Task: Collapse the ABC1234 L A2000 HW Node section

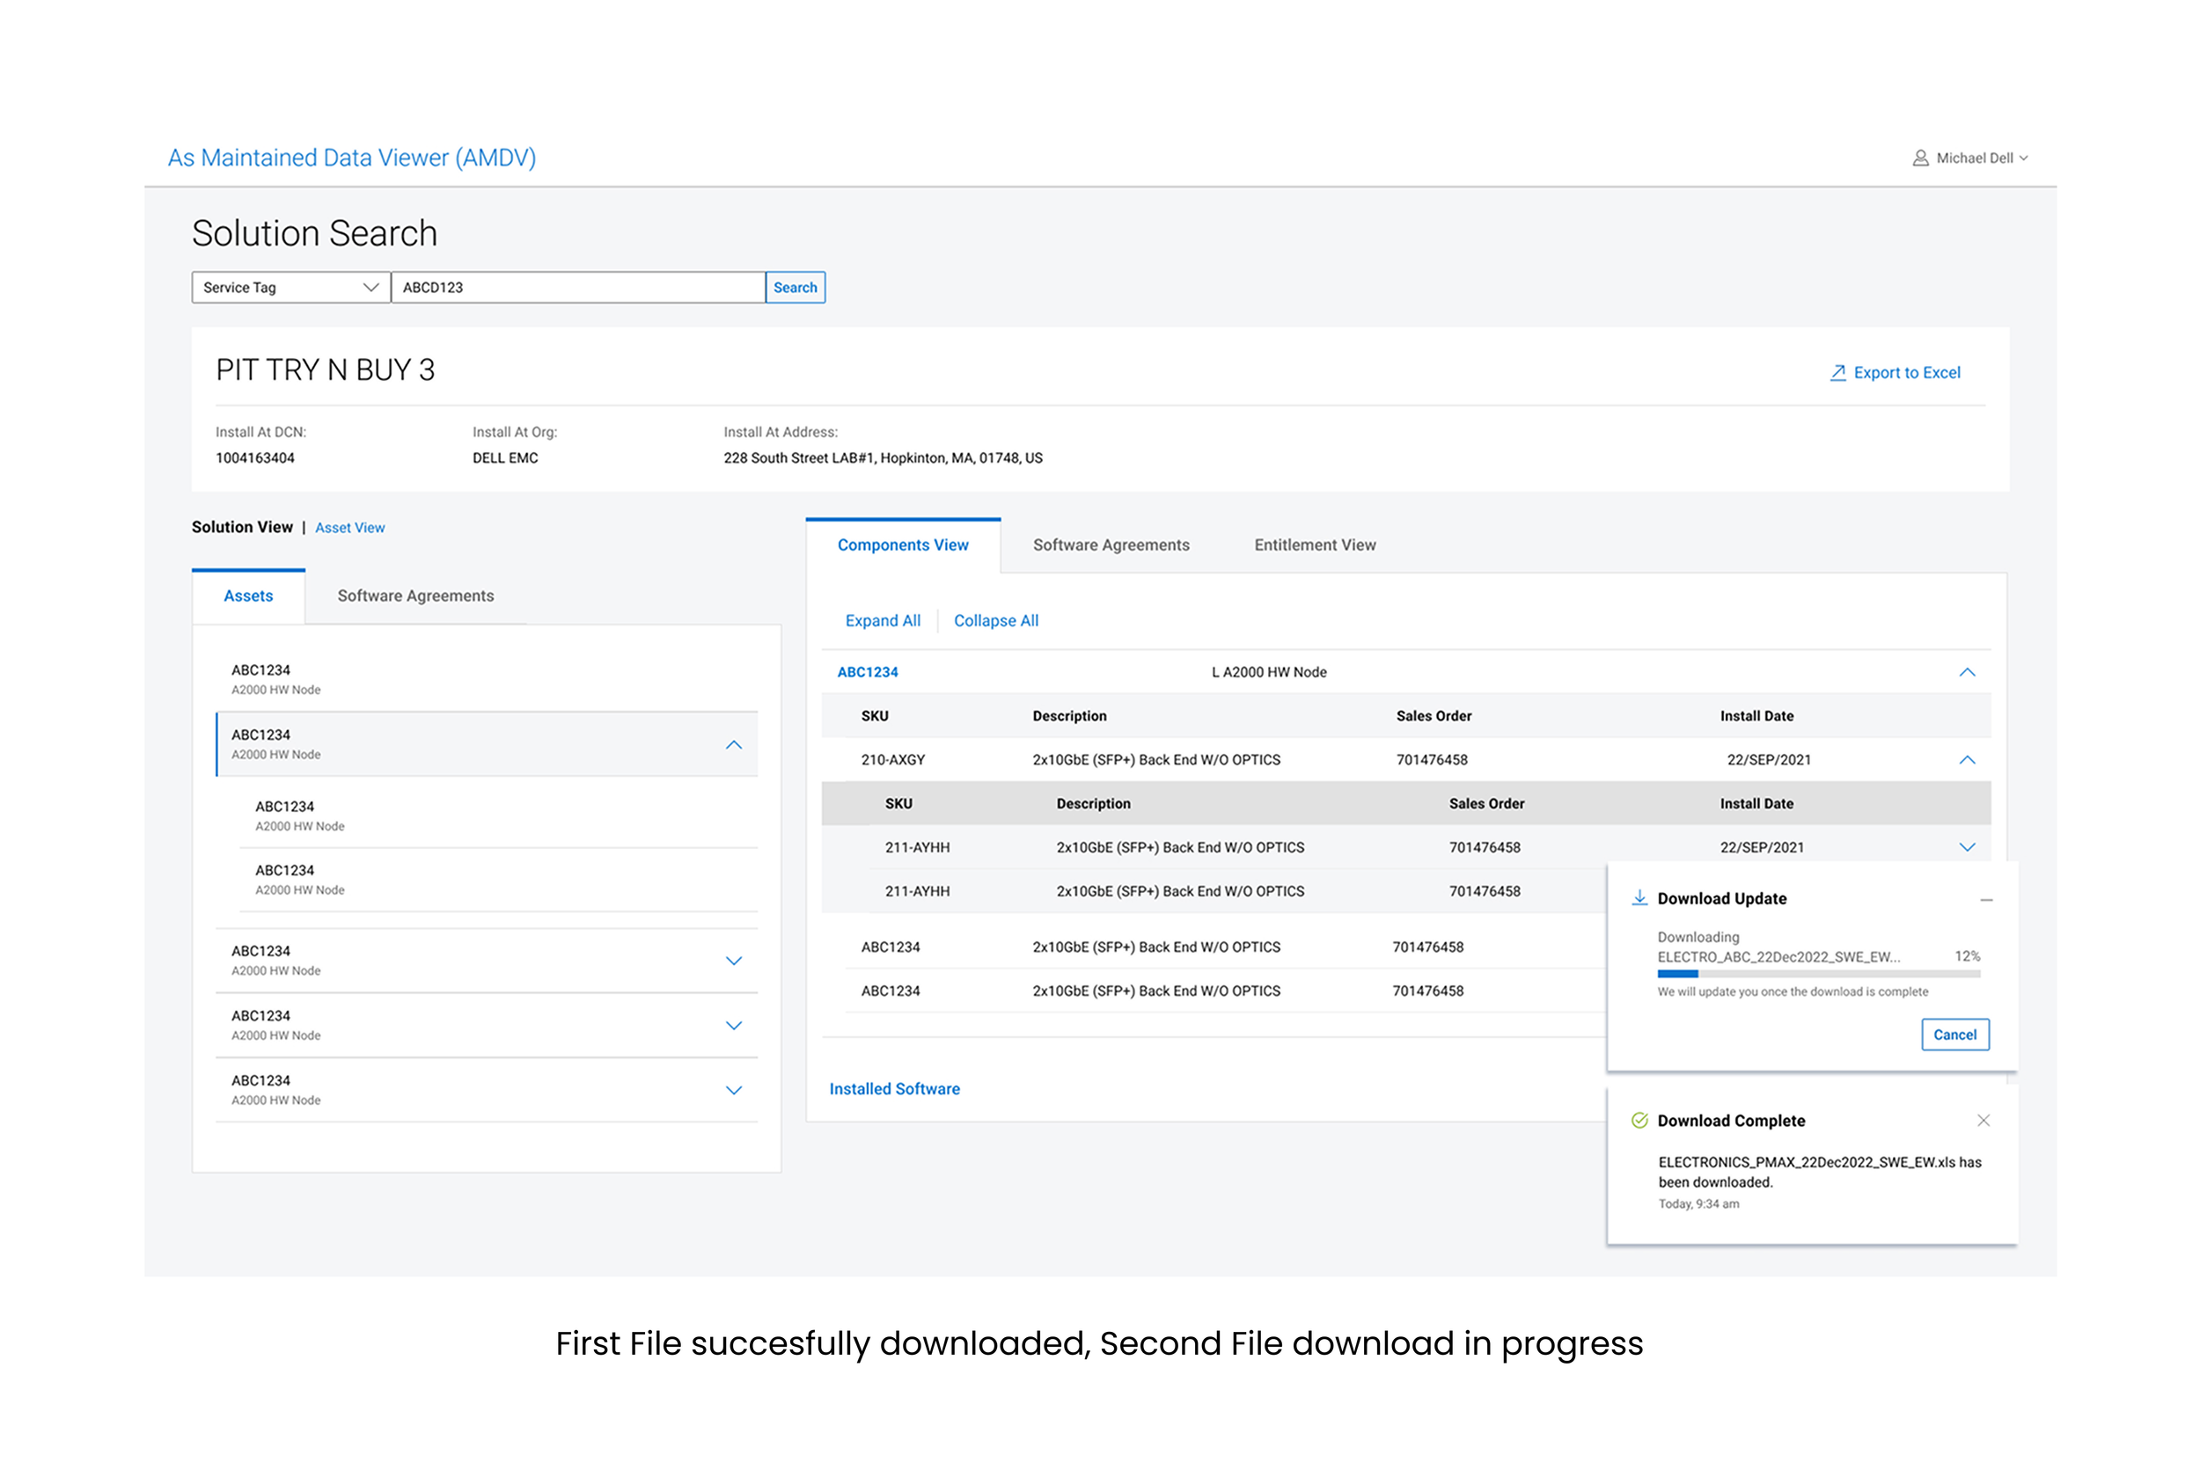Action: point(1967,672)
